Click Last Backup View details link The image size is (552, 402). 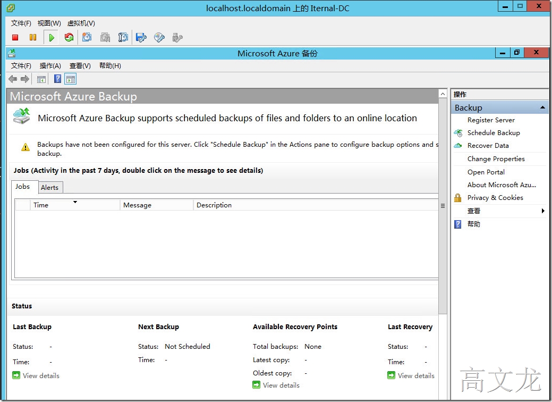[41, 375]
